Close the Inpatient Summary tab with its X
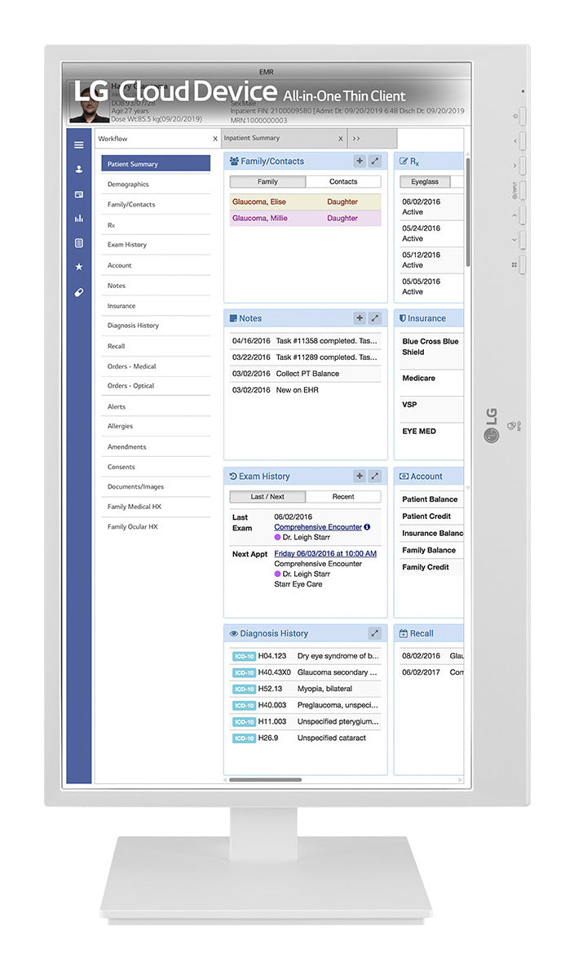Screen dimensions: 574x953 pos(340,139)
